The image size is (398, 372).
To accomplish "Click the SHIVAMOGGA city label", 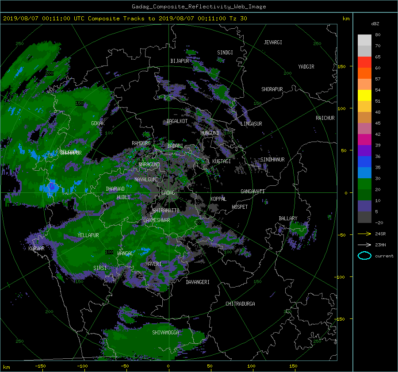I will point(165,333).
